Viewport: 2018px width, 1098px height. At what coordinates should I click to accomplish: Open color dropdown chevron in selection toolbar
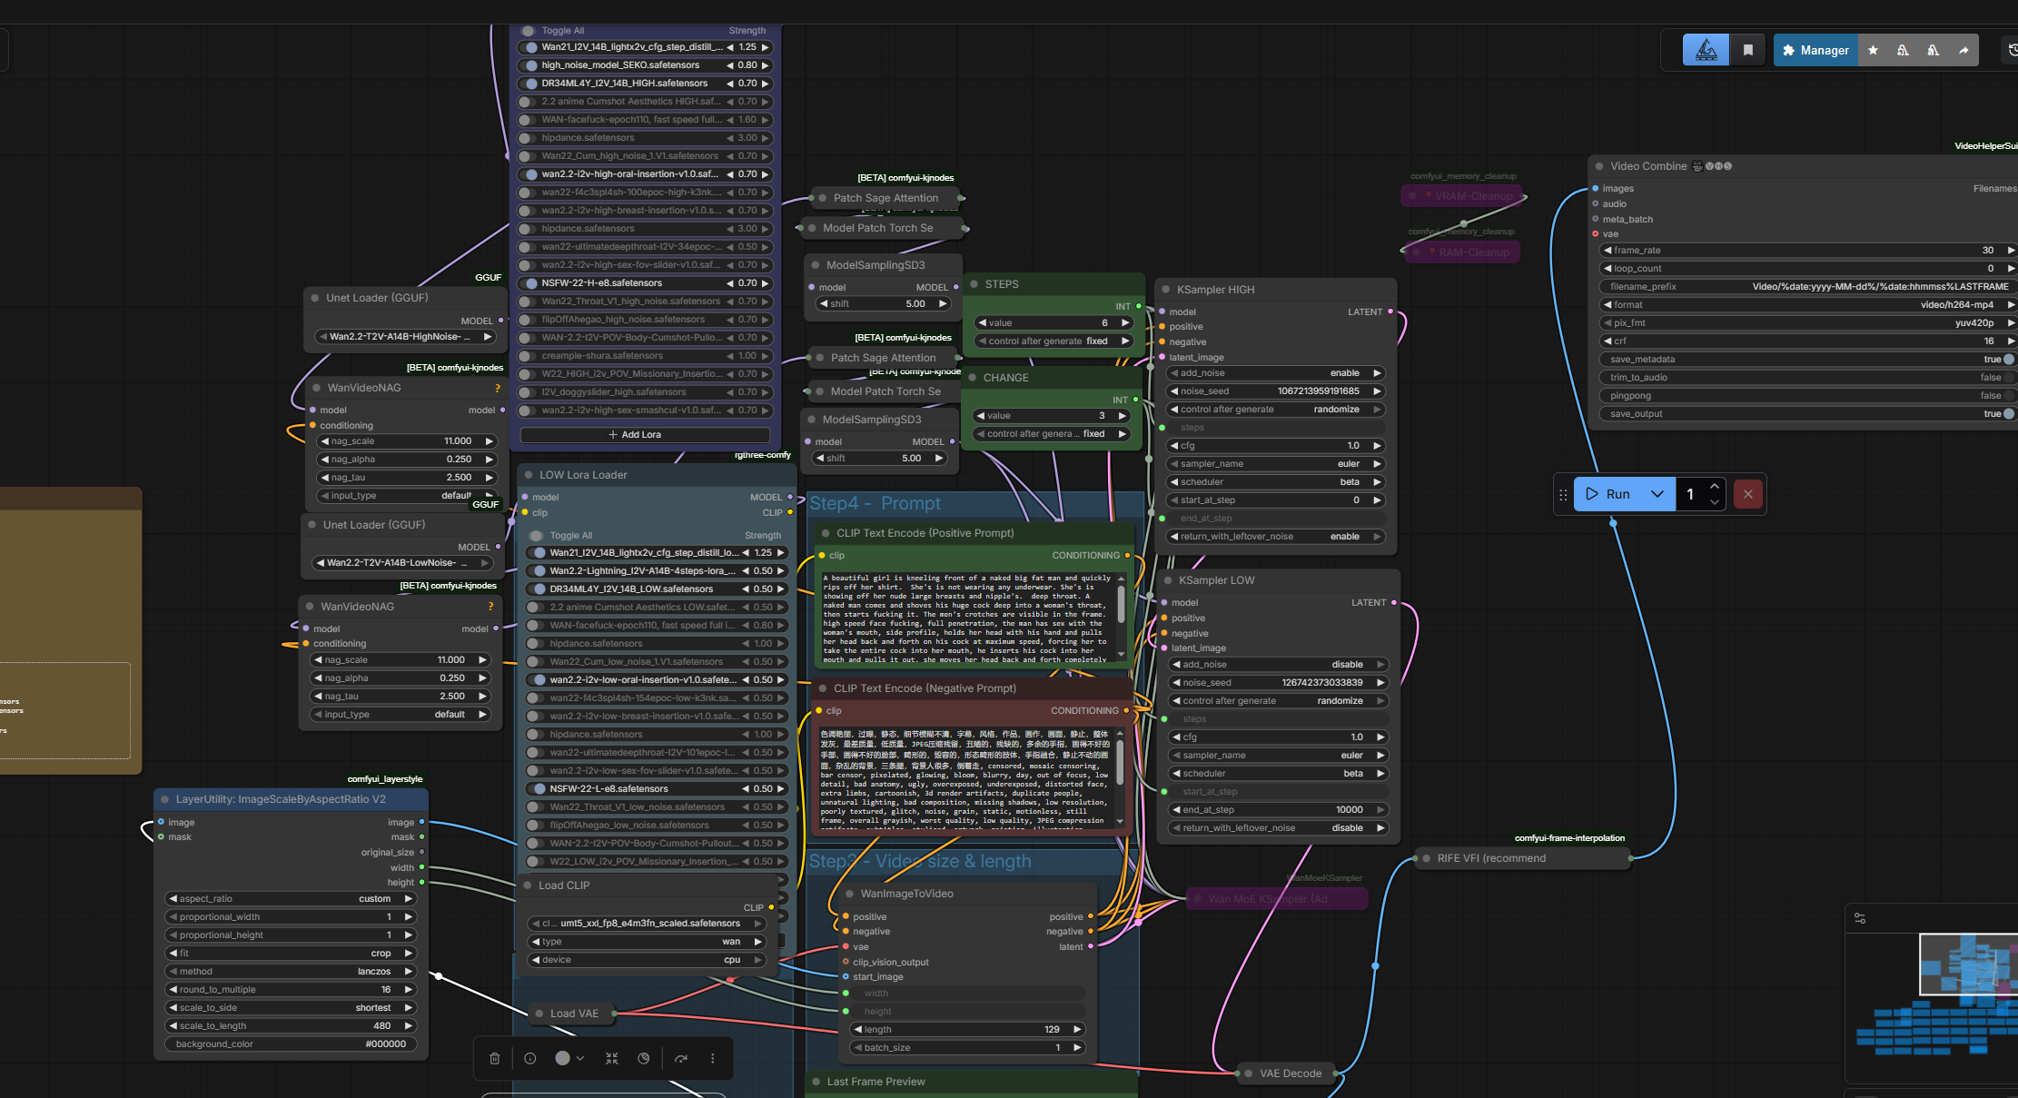580,1058
